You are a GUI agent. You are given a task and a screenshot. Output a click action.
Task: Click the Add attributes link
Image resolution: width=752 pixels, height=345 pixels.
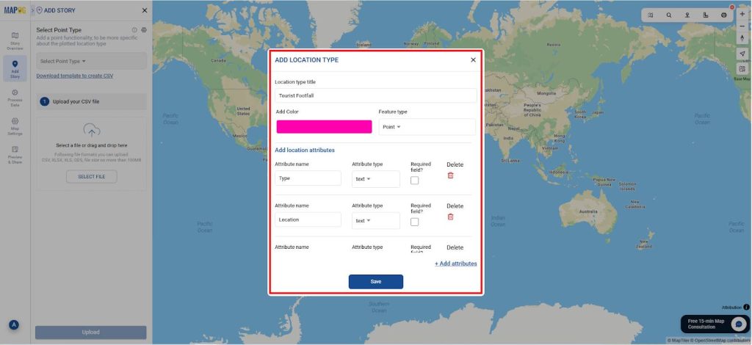455,264
